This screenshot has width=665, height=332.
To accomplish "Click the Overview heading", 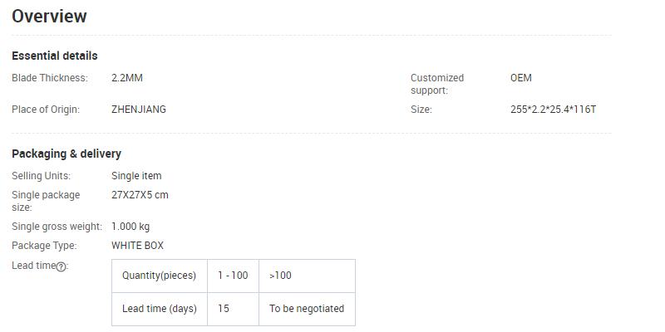I will click(49, 16).
